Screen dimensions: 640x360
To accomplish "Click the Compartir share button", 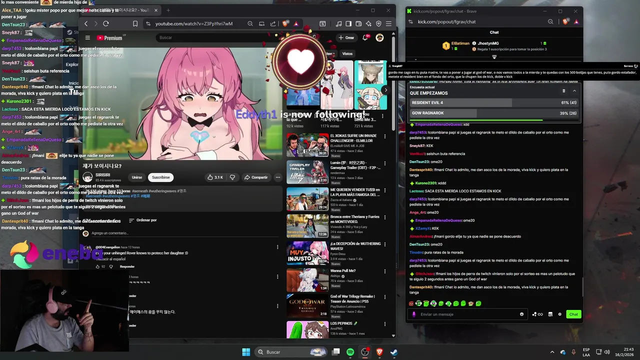I will click(255, 177).
